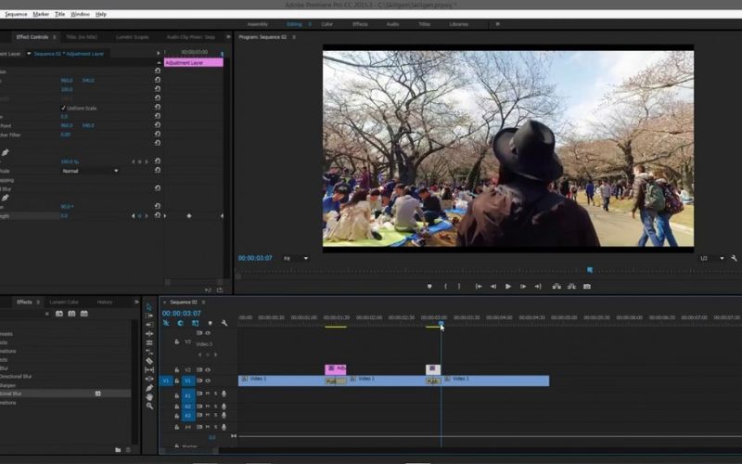Click Program monitor scrubber playhead
This screenshot has height=464, width=742.
(x=590, y=270)
